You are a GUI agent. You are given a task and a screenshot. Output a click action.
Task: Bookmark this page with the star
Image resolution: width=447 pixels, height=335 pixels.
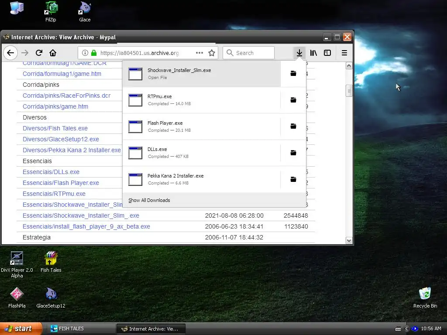point(212,53)
